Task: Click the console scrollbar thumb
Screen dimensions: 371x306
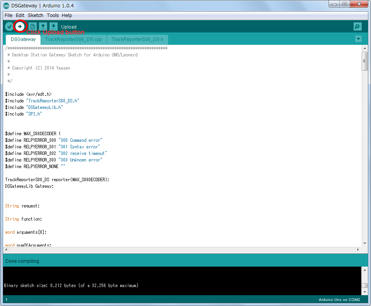Action: click(365, 286)
